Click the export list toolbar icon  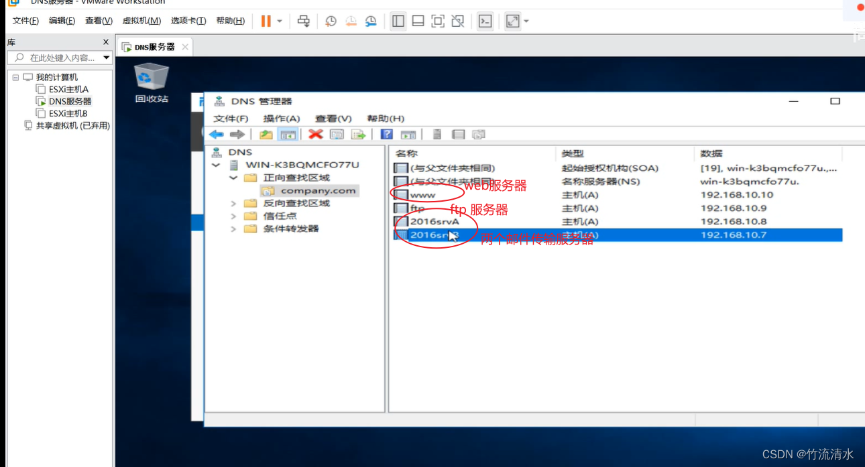pyautogui.click(x=359, y=135)
